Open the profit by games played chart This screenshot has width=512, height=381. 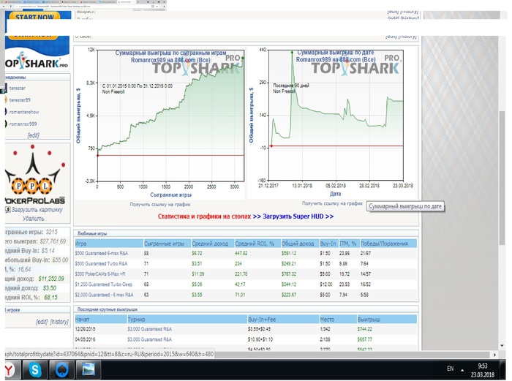[x=160, y=124]
